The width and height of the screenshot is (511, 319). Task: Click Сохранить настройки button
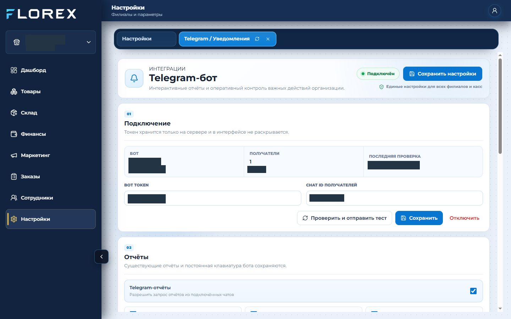point(443,74)
